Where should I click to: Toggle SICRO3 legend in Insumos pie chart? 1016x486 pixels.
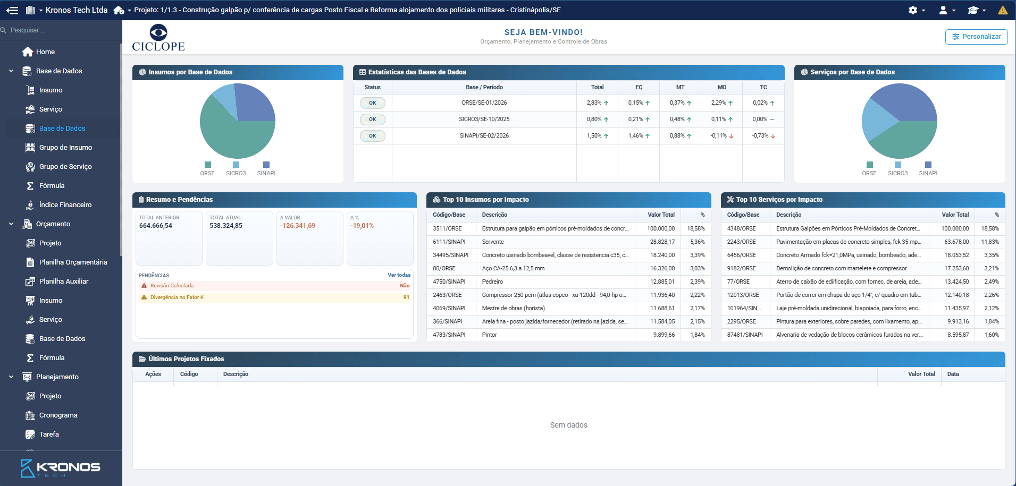pos(236,169)
